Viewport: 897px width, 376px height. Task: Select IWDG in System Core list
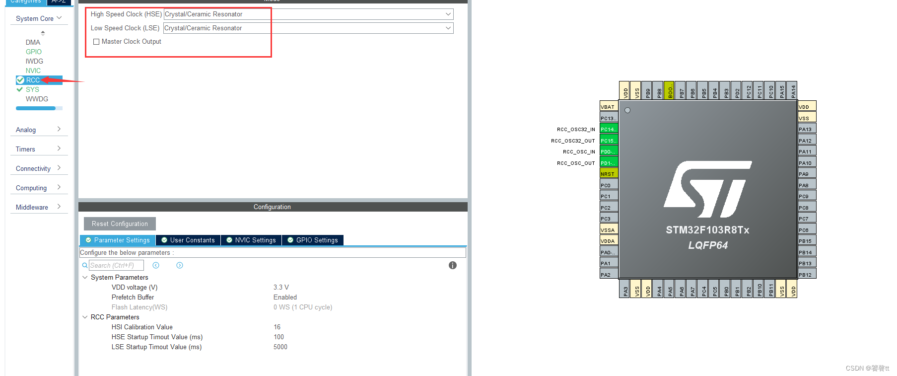pos(34,61)
